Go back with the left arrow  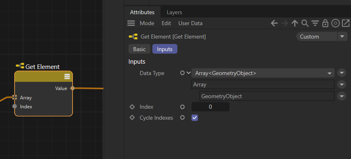[x=274, y=23]
